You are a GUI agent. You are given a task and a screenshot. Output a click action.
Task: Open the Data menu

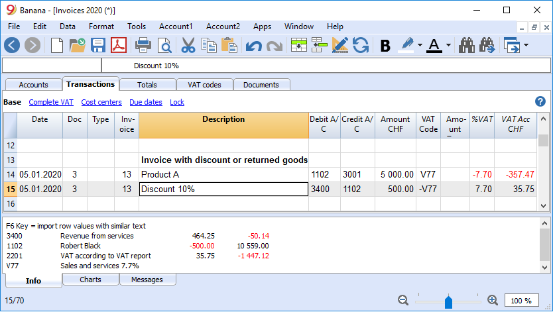tap(68, 26)
